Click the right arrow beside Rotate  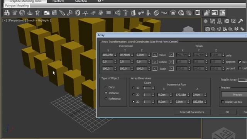[x=171, y=62]
